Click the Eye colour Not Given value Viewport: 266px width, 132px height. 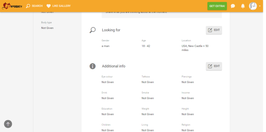(108, 82)
